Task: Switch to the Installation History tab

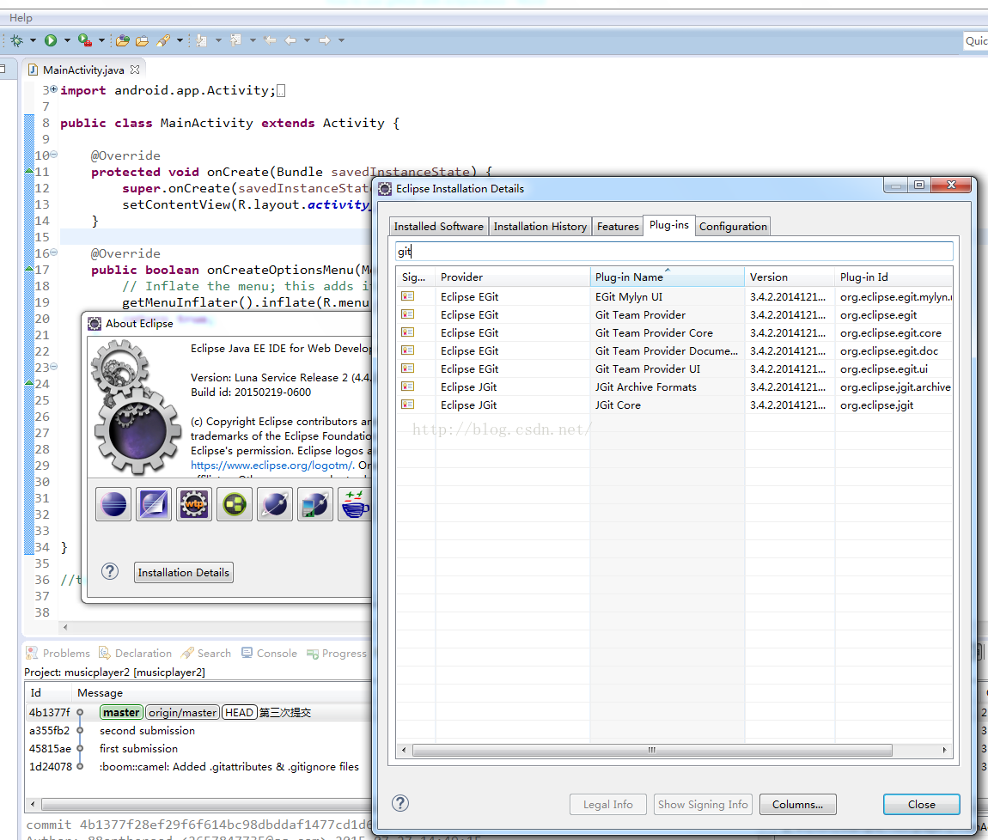Action: point(540,226)
